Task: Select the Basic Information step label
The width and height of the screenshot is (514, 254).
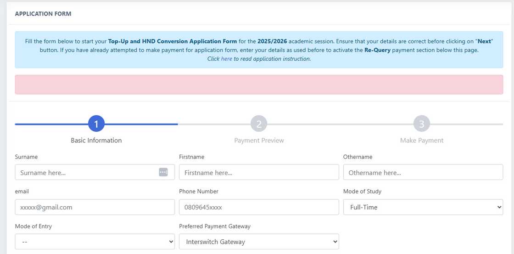Action: pyautogui.click(x=96, y=141)
